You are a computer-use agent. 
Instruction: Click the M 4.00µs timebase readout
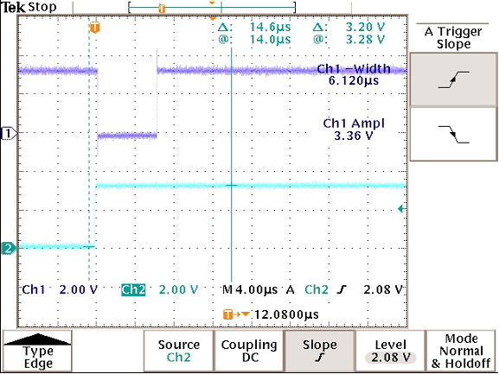[250, 289]
